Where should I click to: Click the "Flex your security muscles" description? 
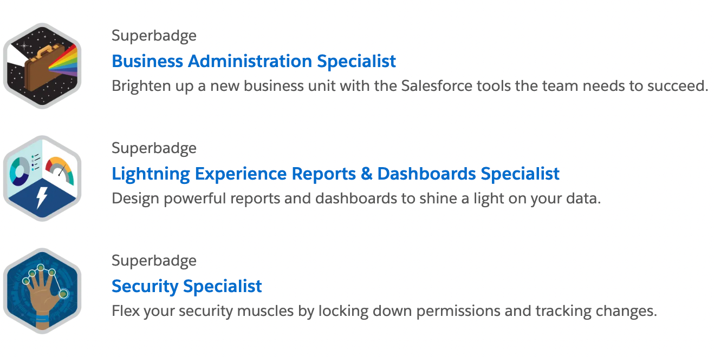pyautogui.click(x=384, y=311)
